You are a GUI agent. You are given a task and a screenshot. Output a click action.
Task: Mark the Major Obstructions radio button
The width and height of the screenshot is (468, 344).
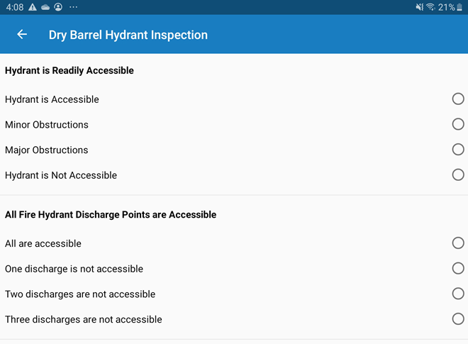tap(458, 150)
